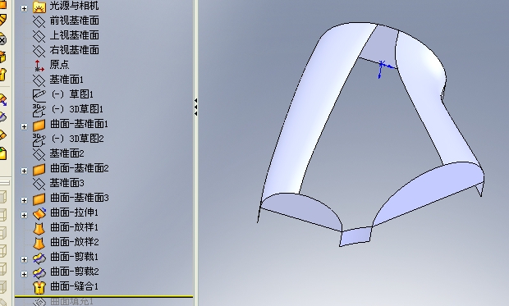Click the panel splitter collapse arrows
Screen dimensions: 509x306
(x=195, y=107)
